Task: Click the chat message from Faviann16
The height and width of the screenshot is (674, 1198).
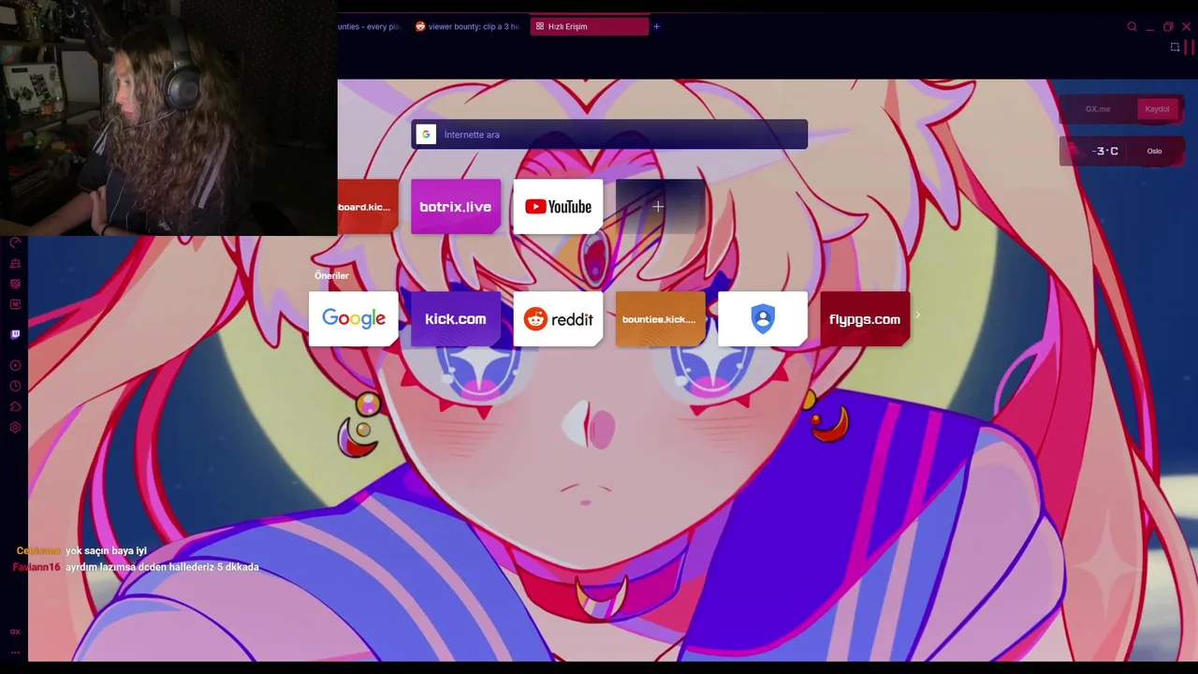Action: (x=136, y=567)
